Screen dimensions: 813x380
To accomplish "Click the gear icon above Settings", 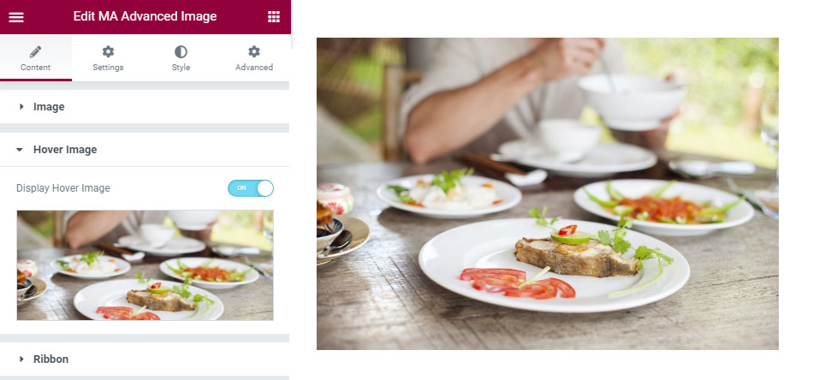I will [108, 51].
